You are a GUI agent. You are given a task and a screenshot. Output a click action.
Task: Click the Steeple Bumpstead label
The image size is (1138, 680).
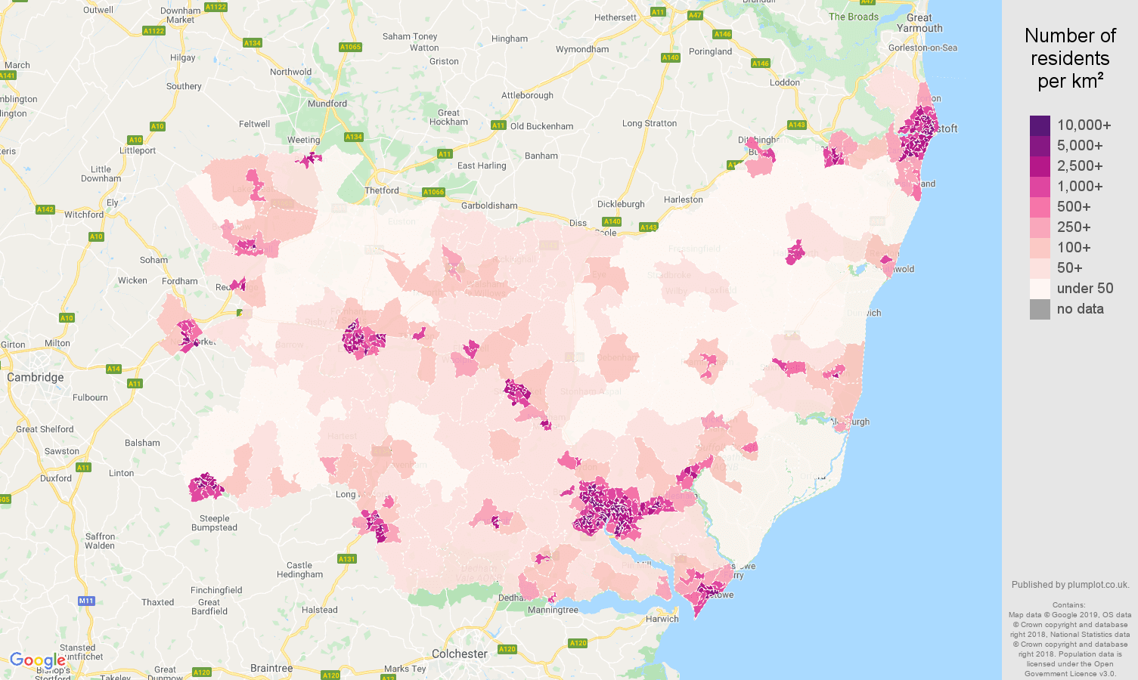click(214, 523)
